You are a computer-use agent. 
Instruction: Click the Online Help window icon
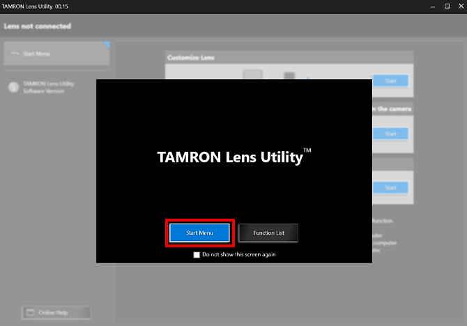pos(31,312)
